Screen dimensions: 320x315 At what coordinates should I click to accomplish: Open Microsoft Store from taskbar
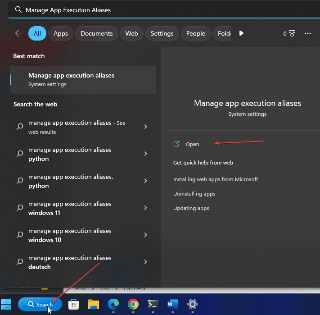74,304
